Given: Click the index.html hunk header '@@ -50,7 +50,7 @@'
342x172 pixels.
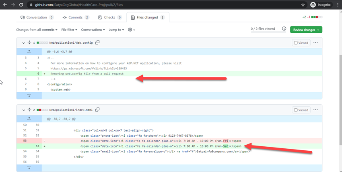Looking at the screenshot, I should [61, 119].
